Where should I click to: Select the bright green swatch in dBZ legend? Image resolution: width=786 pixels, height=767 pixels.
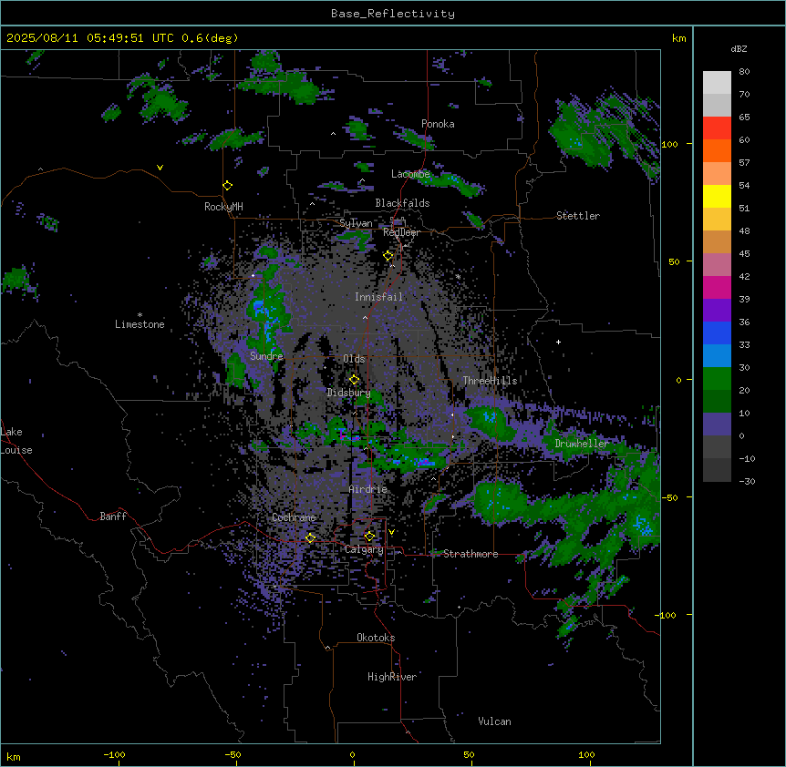[x=717, y=379]
